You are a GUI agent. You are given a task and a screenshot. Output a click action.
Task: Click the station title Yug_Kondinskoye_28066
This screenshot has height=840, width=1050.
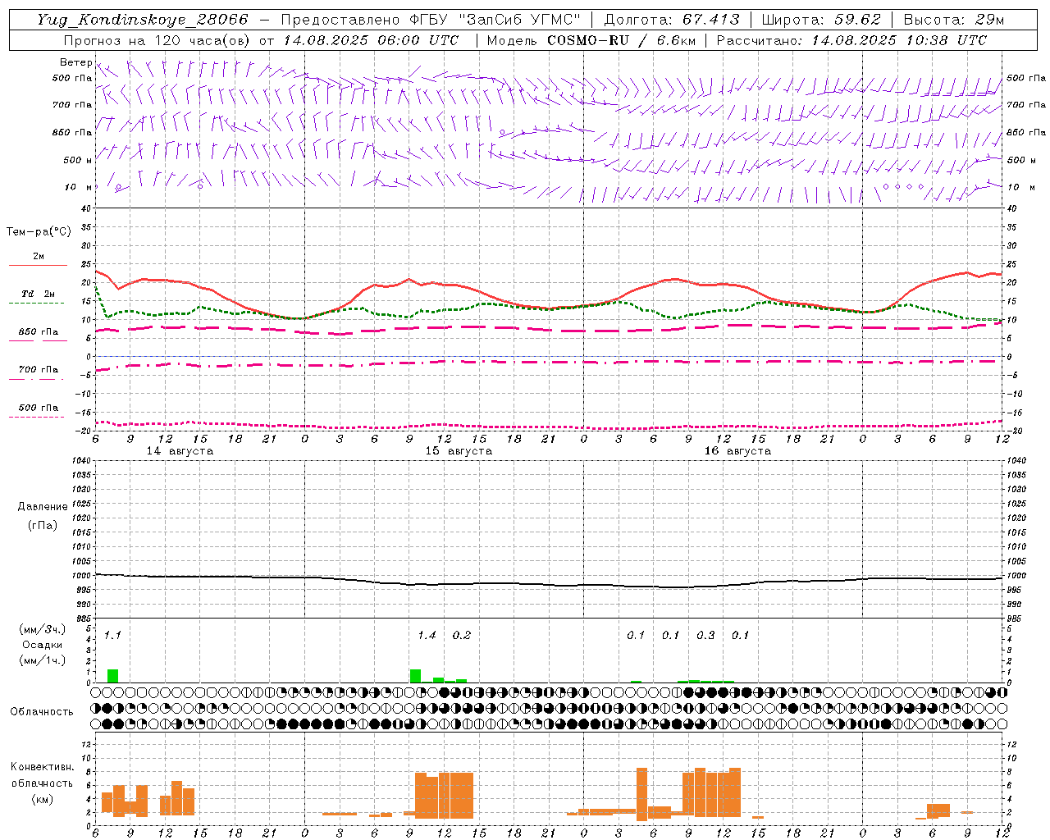[x=143, y=20]
